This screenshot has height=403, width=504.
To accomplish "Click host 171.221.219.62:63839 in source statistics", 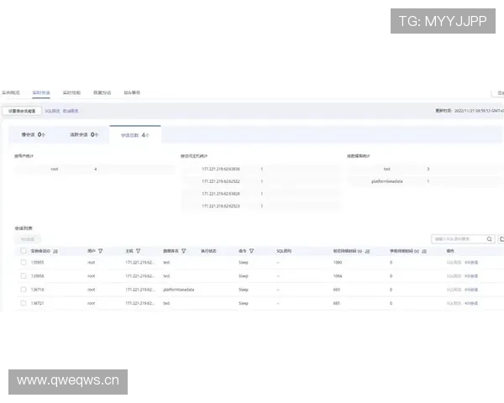I will click(220, 194).
